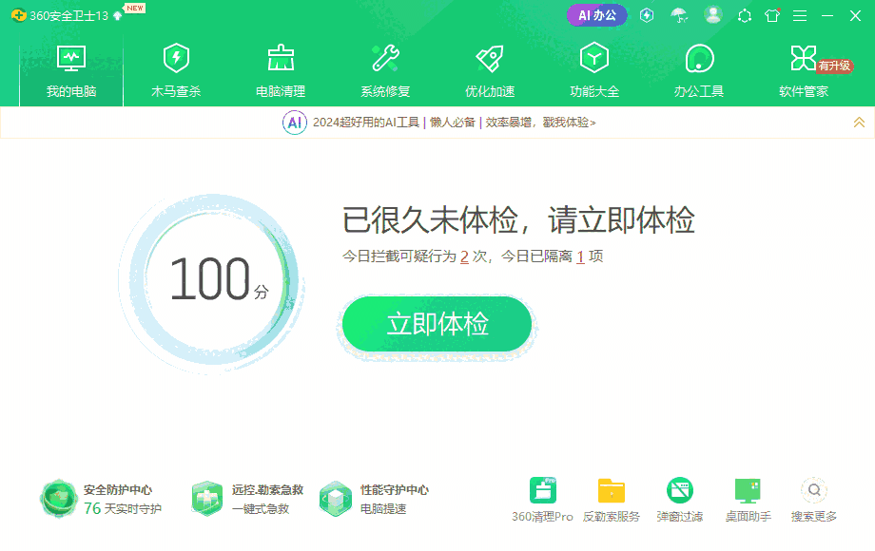Open 远控·勒索急救 first-aid icon
This screenshot has height=551, width=875.
(x=208, y=494)
